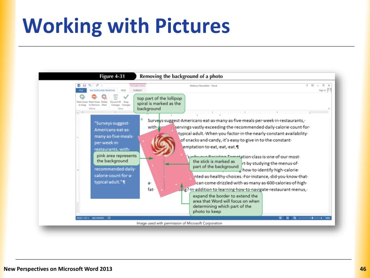
Task: Click "New Perspectives on Microsoft Word 2013" footer
Action: click(58, 269)
